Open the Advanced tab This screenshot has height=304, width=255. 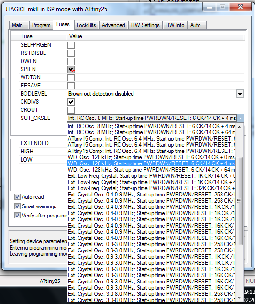[x=113, y=25]
